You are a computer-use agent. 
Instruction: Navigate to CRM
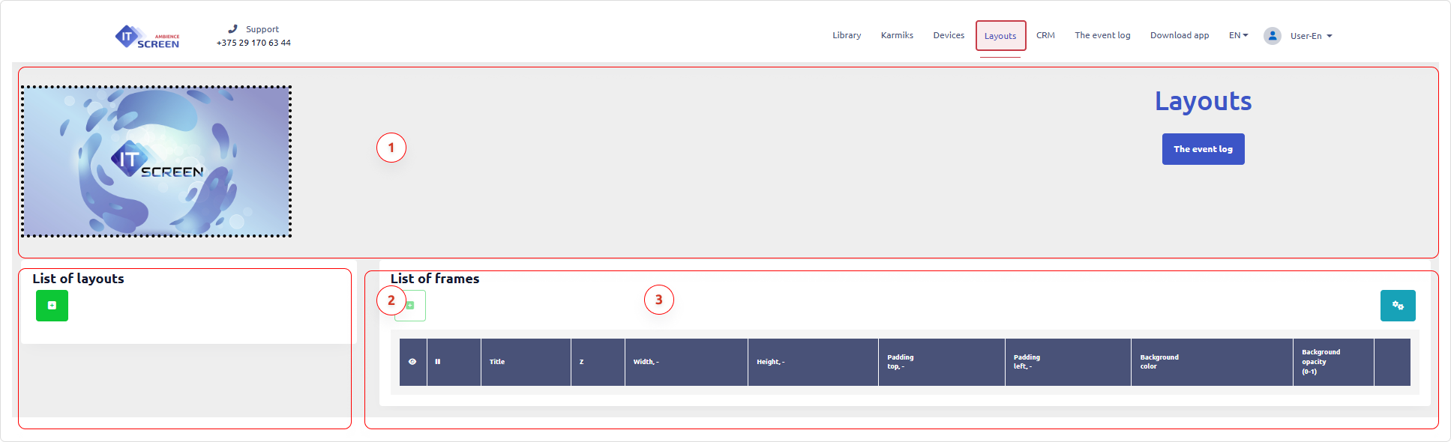1045,36
